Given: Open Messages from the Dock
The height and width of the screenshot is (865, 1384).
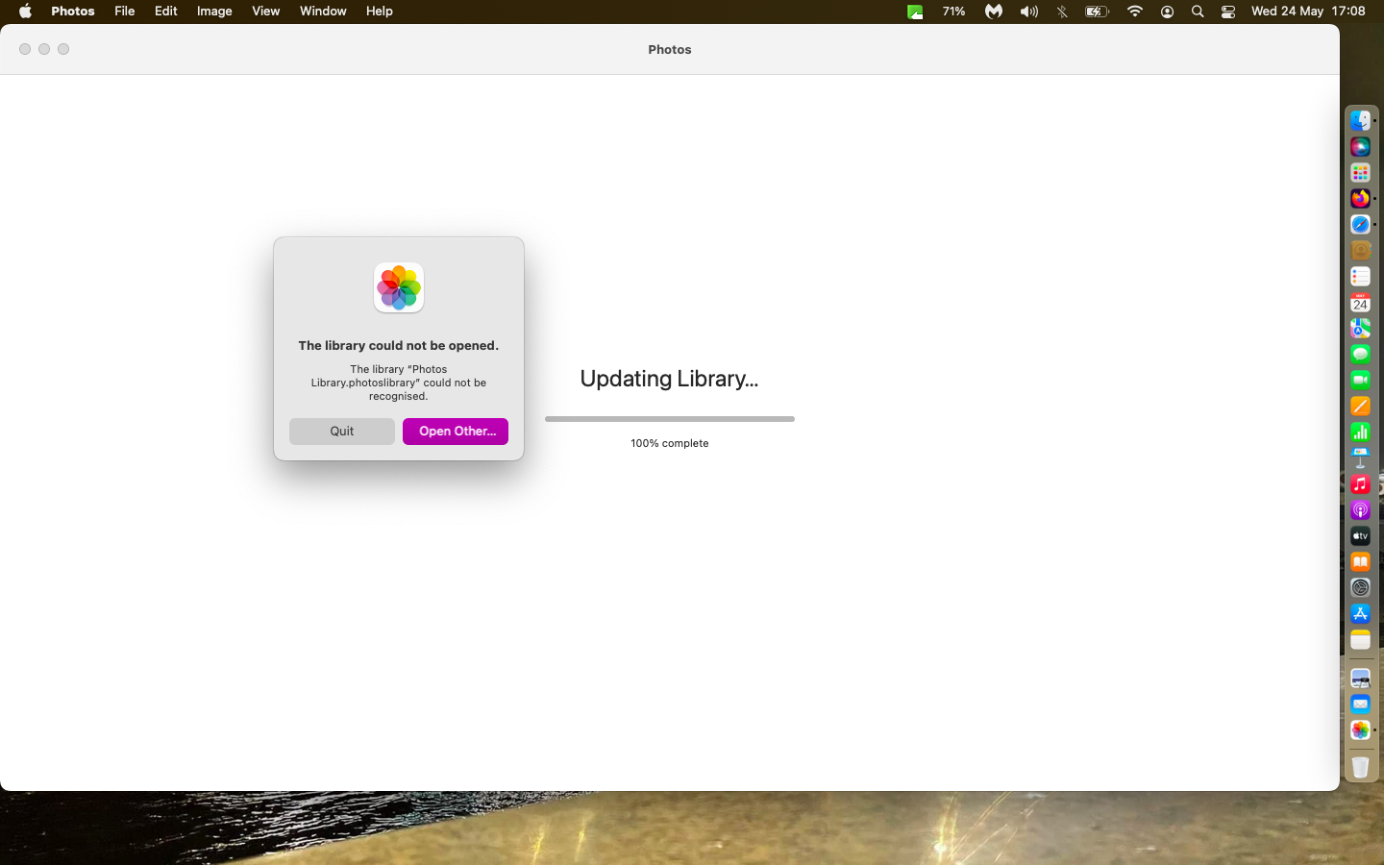Looking at the screenshot, I should point(1360,354).
